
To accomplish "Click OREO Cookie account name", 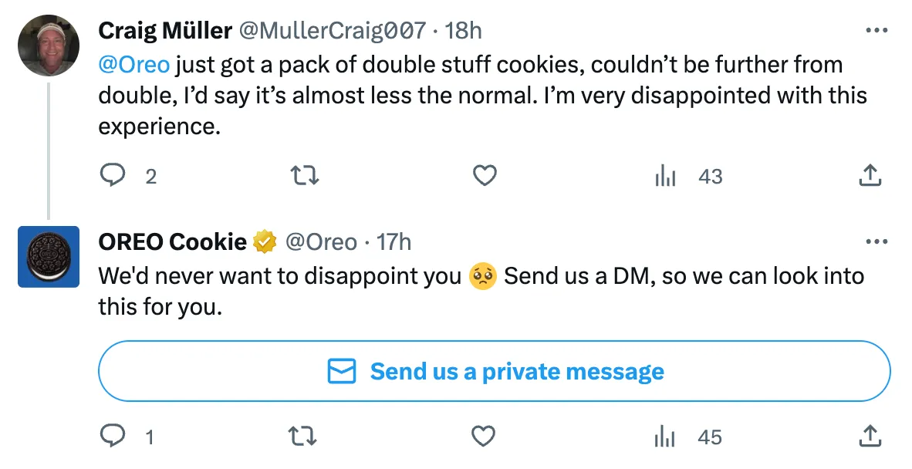I will (172, 241).
